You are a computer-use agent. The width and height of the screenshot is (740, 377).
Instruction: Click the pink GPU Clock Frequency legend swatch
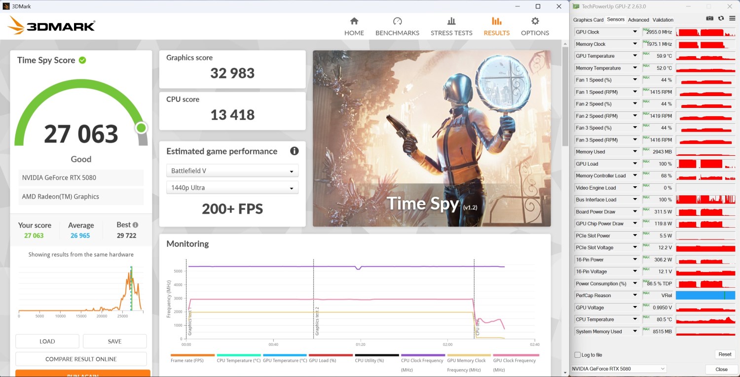515,355
